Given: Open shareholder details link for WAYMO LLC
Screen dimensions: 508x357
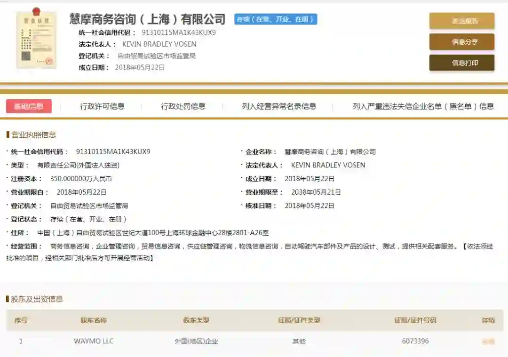Looking at the screenshot, I should click(488, 341).
